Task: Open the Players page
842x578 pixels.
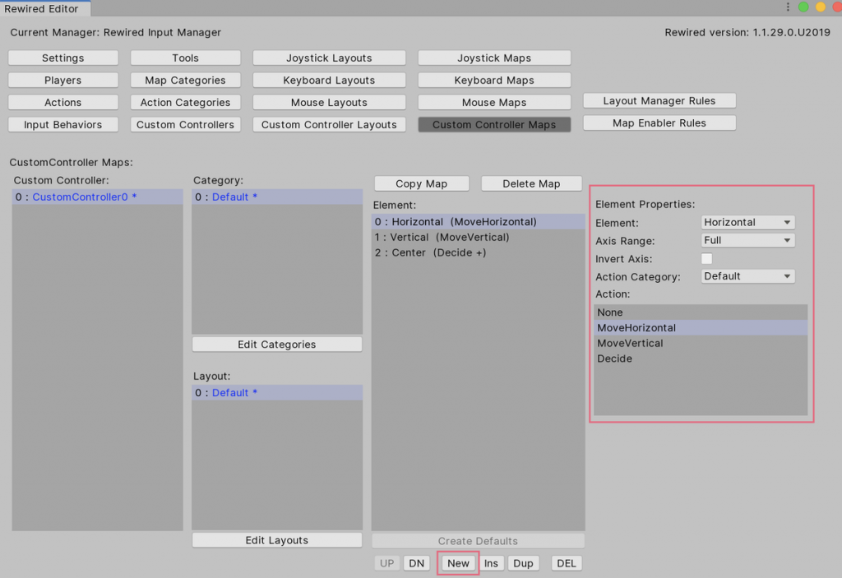Action: click(62, 80)
